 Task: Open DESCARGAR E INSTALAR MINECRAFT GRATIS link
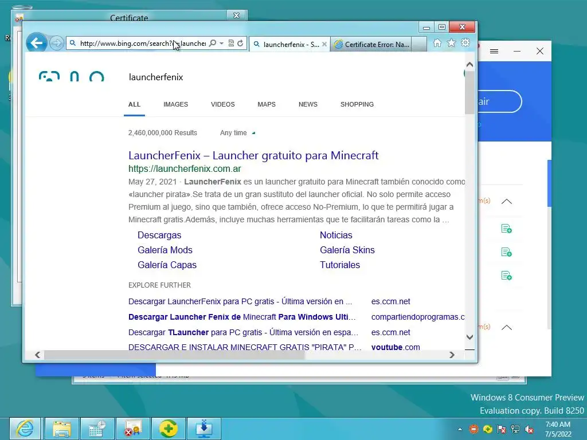pos(245,347)
